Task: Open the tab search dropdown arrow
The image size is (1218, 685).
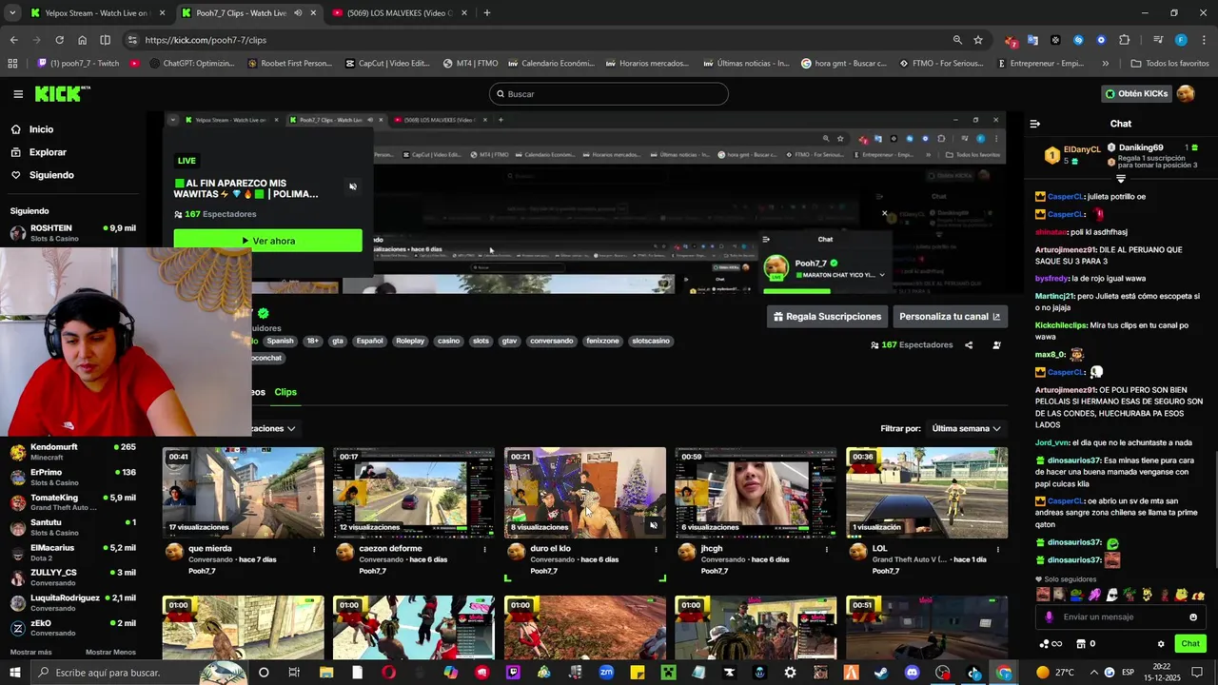Action: (x=12, y=13)
